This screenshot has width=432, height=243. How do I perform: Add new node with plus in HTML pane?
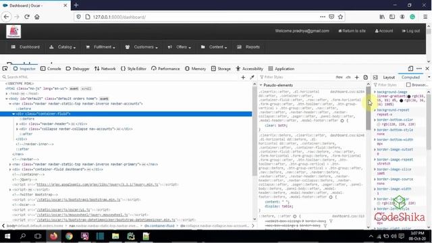click(x=243, y=78)
